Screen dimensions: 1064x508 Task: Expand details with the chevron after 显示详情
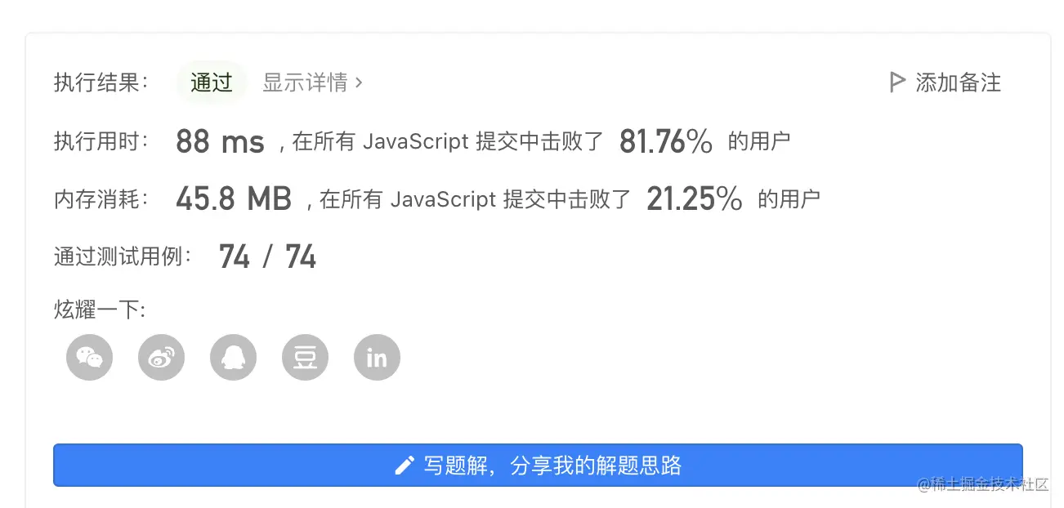359,82
